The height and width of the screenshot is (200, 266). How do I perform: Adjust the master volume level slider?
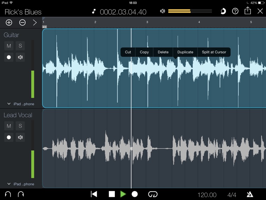point(190,11)
